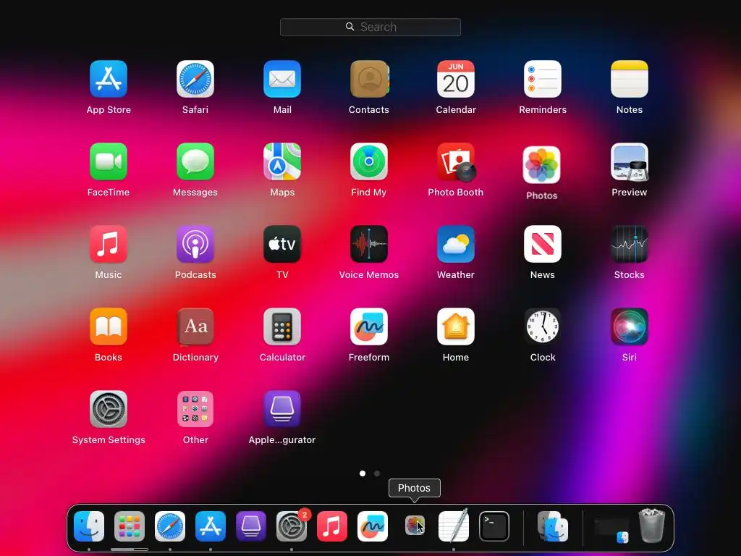Viewport: 741px width, 556px height.
Task: Select the first Launchpad page dot
Action: [363, 473]
